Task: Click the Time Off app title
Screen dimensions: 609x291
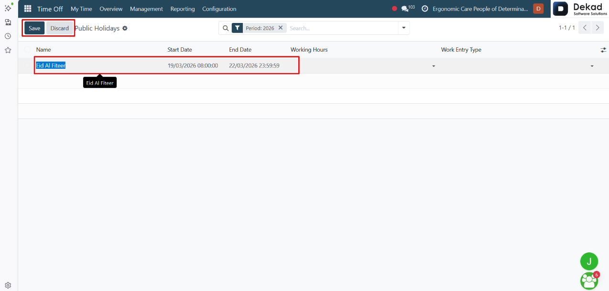Action: 50,9
